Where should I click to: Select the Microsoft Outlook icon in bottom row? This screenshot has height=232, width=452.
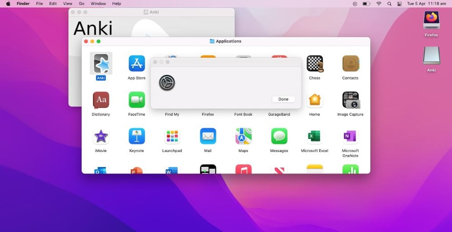[x=101, y=169]
